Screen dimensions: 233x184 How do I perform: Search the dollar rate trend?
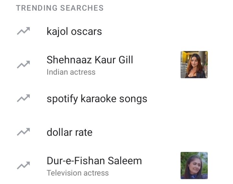click(69, 132)
